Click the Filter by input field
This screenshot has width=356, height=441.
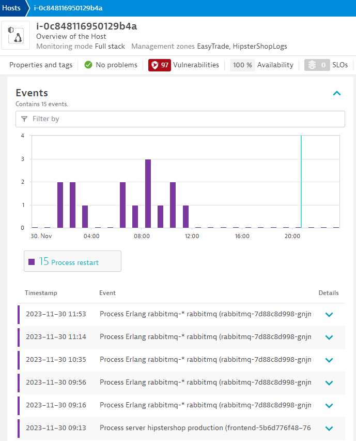186,119
